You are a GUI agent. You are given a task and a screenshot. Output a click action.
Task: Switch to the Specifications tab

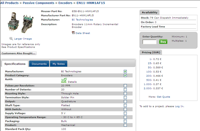15,64
